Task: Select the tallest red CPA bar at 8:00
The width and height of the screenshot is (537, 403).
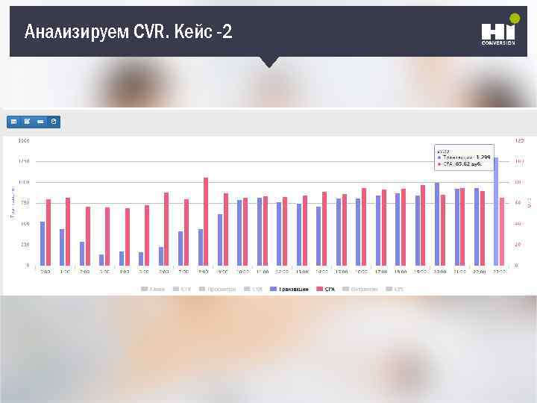Action: pos(206,222)
